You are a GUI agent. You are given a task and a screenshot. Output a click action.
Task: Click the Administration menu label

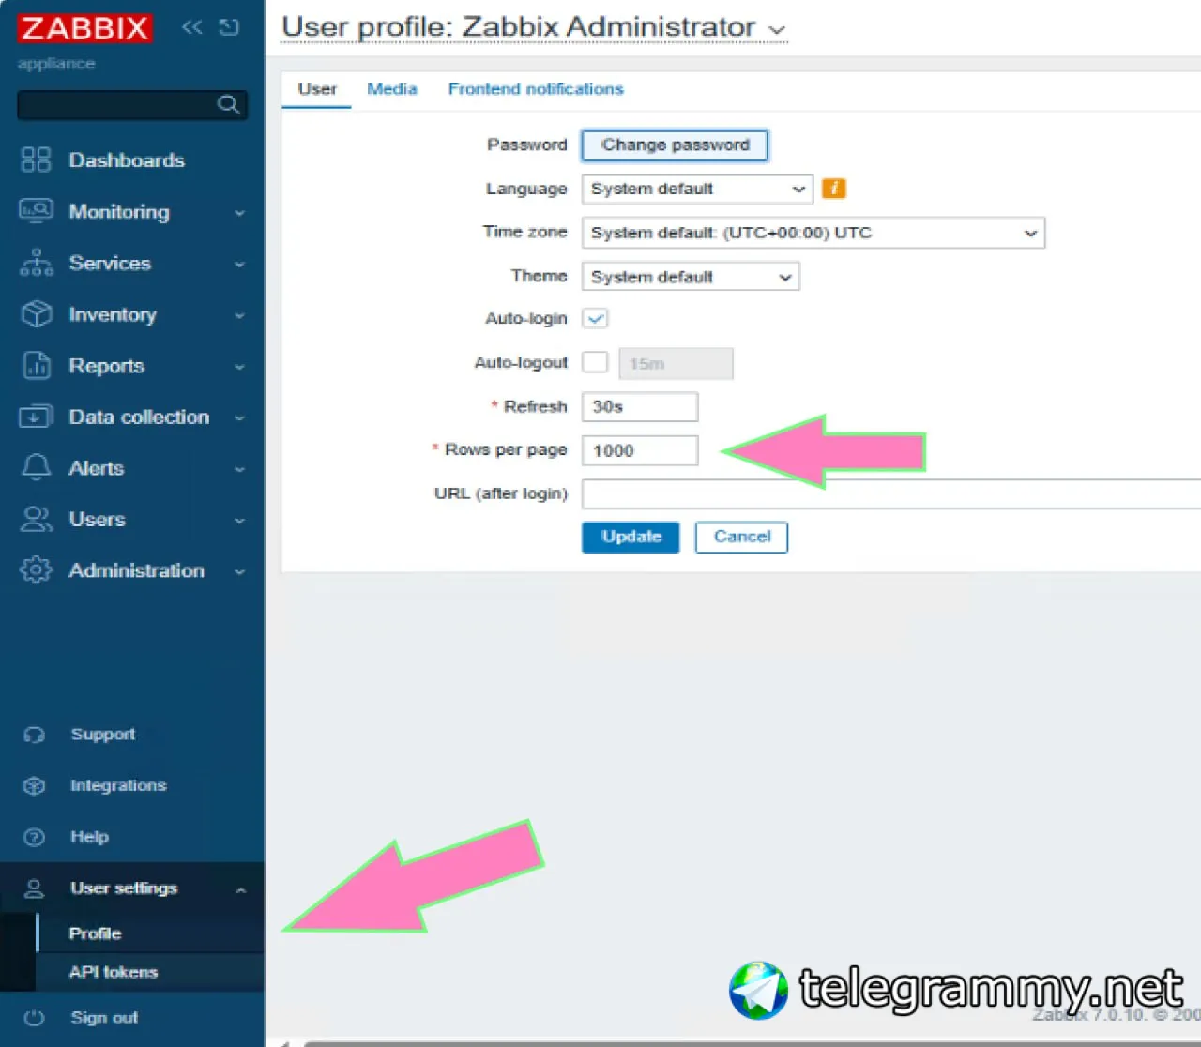[137, 570]
